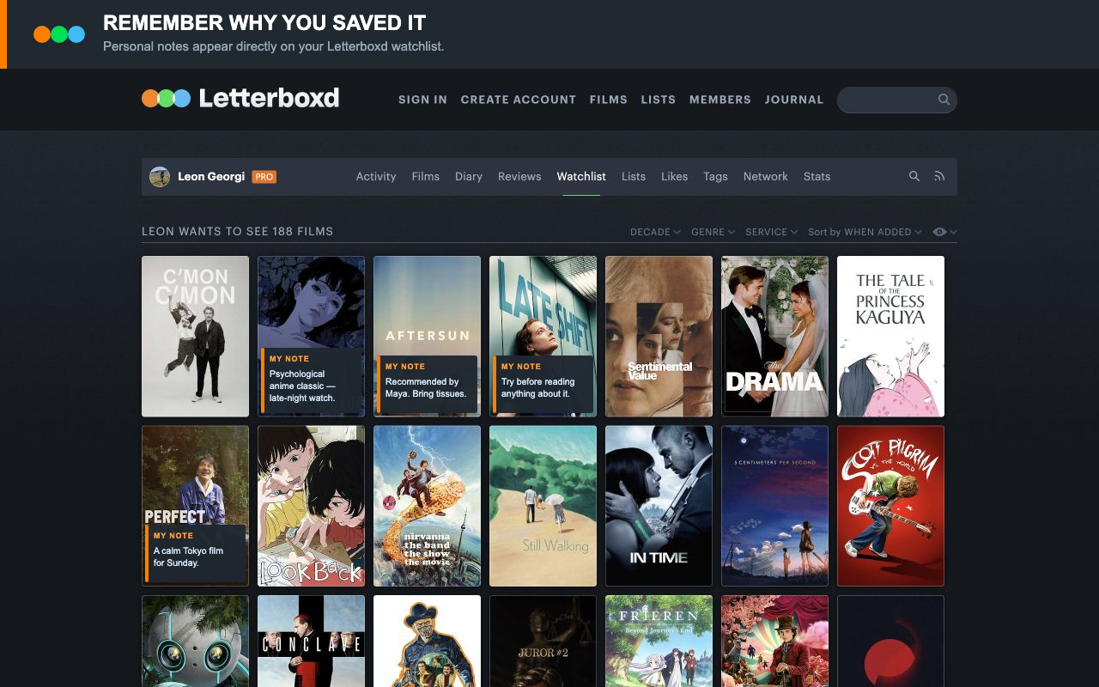1099x687 pixels.
Task: Open the Wonka poster with top hat
Action: coord(774,641)
